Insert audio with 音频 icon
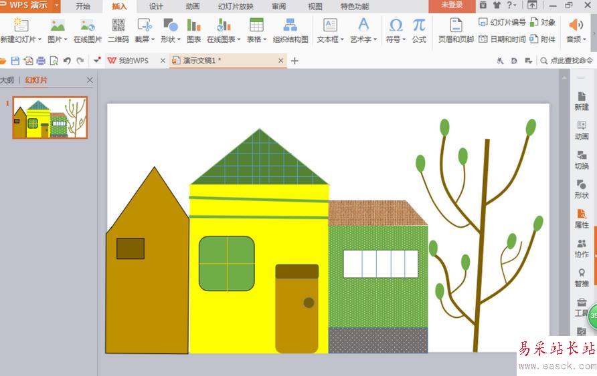 coord(576,25)
